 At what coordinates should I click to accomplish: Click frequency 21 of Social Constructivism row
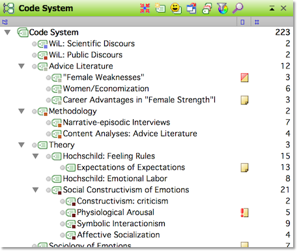[x=285, y=190]
